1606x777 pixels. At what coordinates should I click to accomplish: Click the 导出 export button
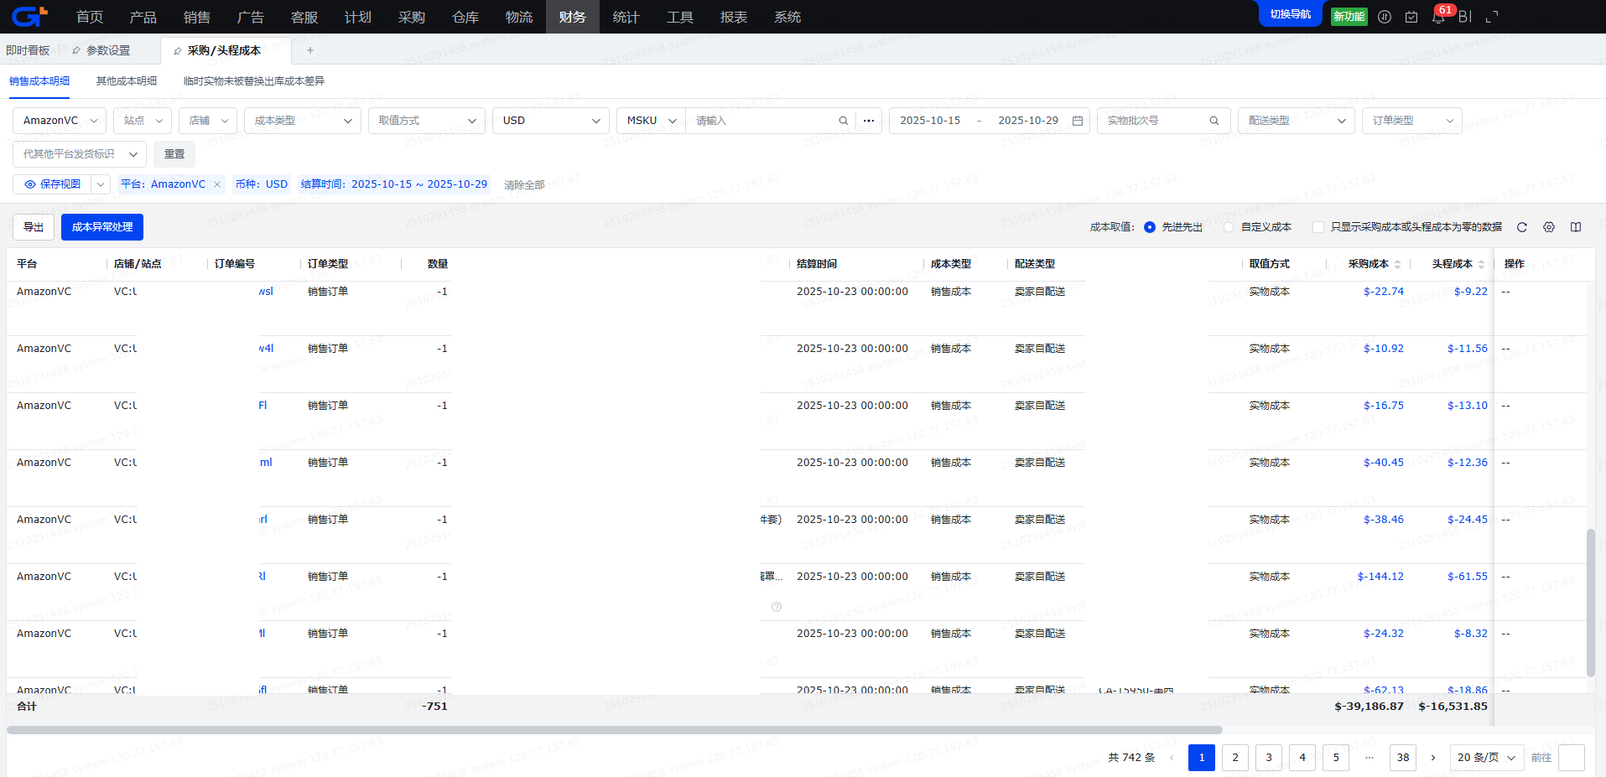click(34, 227)
